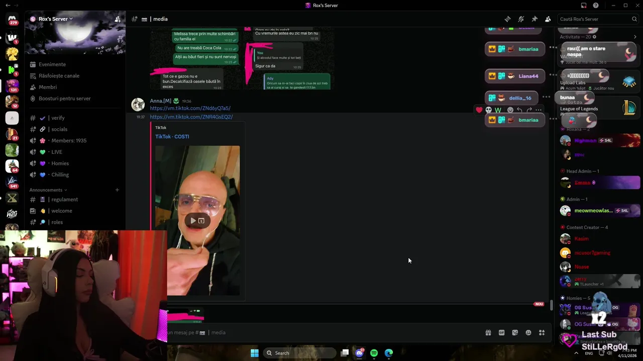Screen dimensions: 643x361
Task: Select member Noase in member list
Action: point(599,267)
